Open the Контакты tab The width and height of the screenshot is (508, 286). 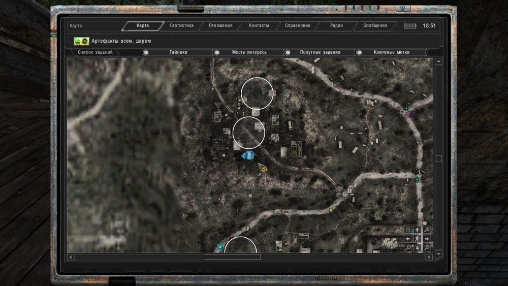click(259, 25)
